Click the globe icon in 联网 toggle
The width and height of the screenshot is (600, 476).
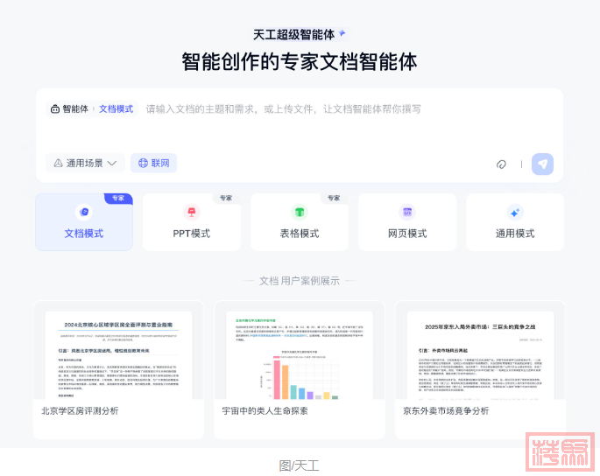pyautogui.click(x=143, y=163)
